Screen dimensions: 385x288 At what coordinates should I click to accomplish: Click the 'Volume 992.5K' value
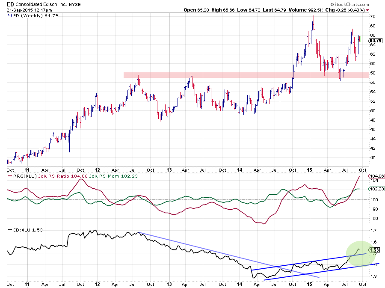coord(306,10)
